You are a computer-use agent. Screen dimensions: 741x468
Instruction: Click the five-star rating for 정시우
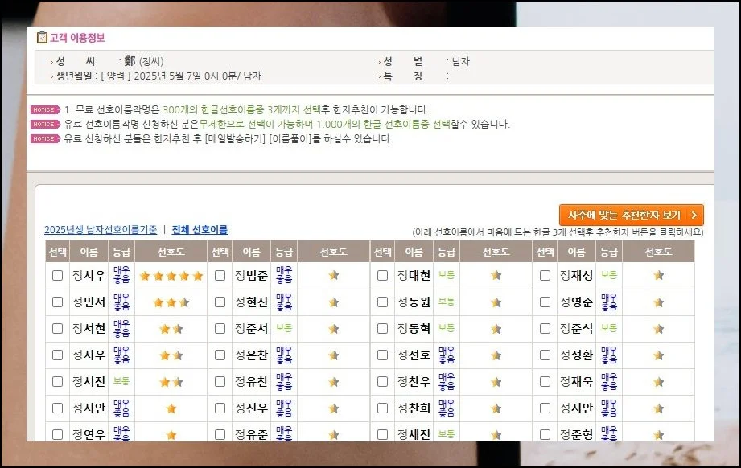(x=171, y=276)
